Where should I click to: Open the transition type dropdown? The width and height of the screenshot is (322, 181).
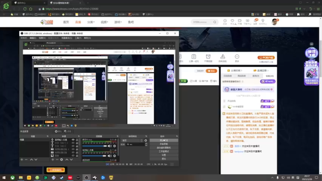click(132, 140)
